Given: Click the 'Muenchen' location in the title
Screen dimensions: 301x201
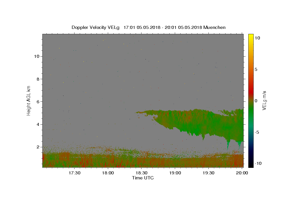Looking at the screenshot, I should point(214,27).
